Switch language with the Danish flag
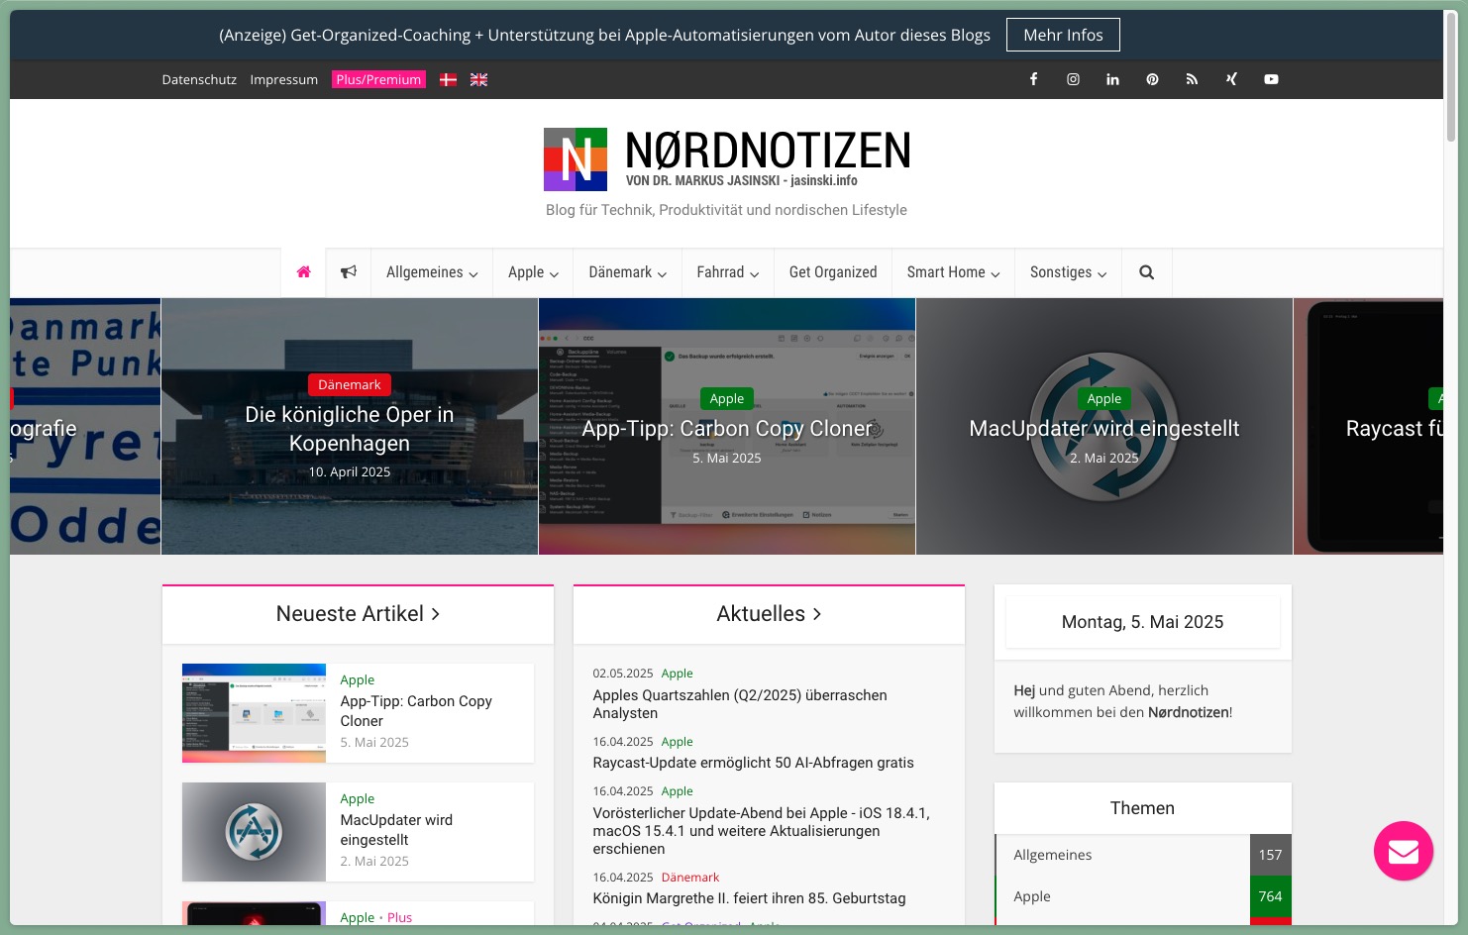 pos(448,79)
